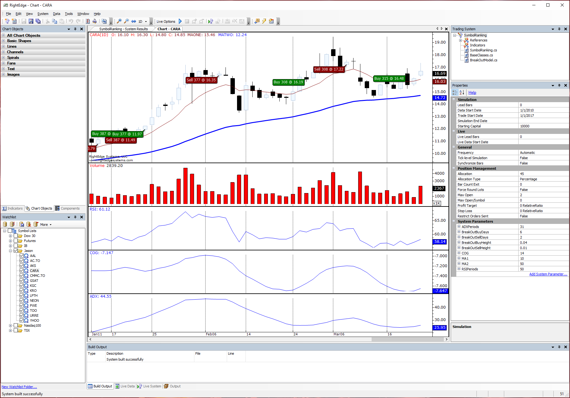Toggle the YHOO watchlist checkbox
The height and width of the screenshot is (398, 570).
[22, 320]
